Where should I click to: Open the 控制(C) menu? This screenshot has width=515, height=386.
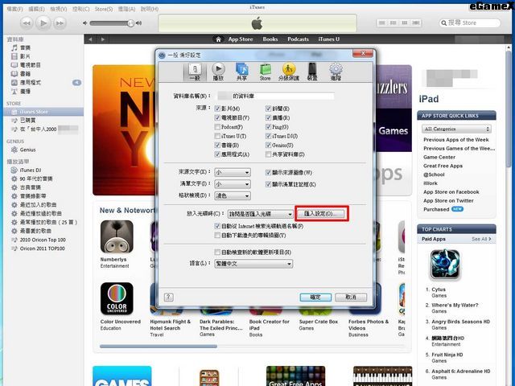[x=80, y=9]
